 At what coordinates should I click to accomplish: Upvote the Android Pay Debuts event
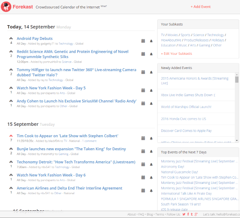[11, 38]
